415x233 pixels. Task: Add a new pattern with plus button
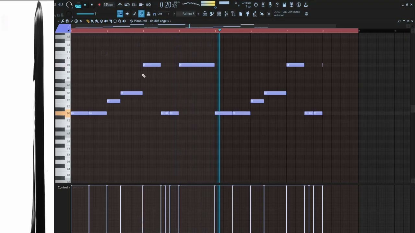[198, 14]
